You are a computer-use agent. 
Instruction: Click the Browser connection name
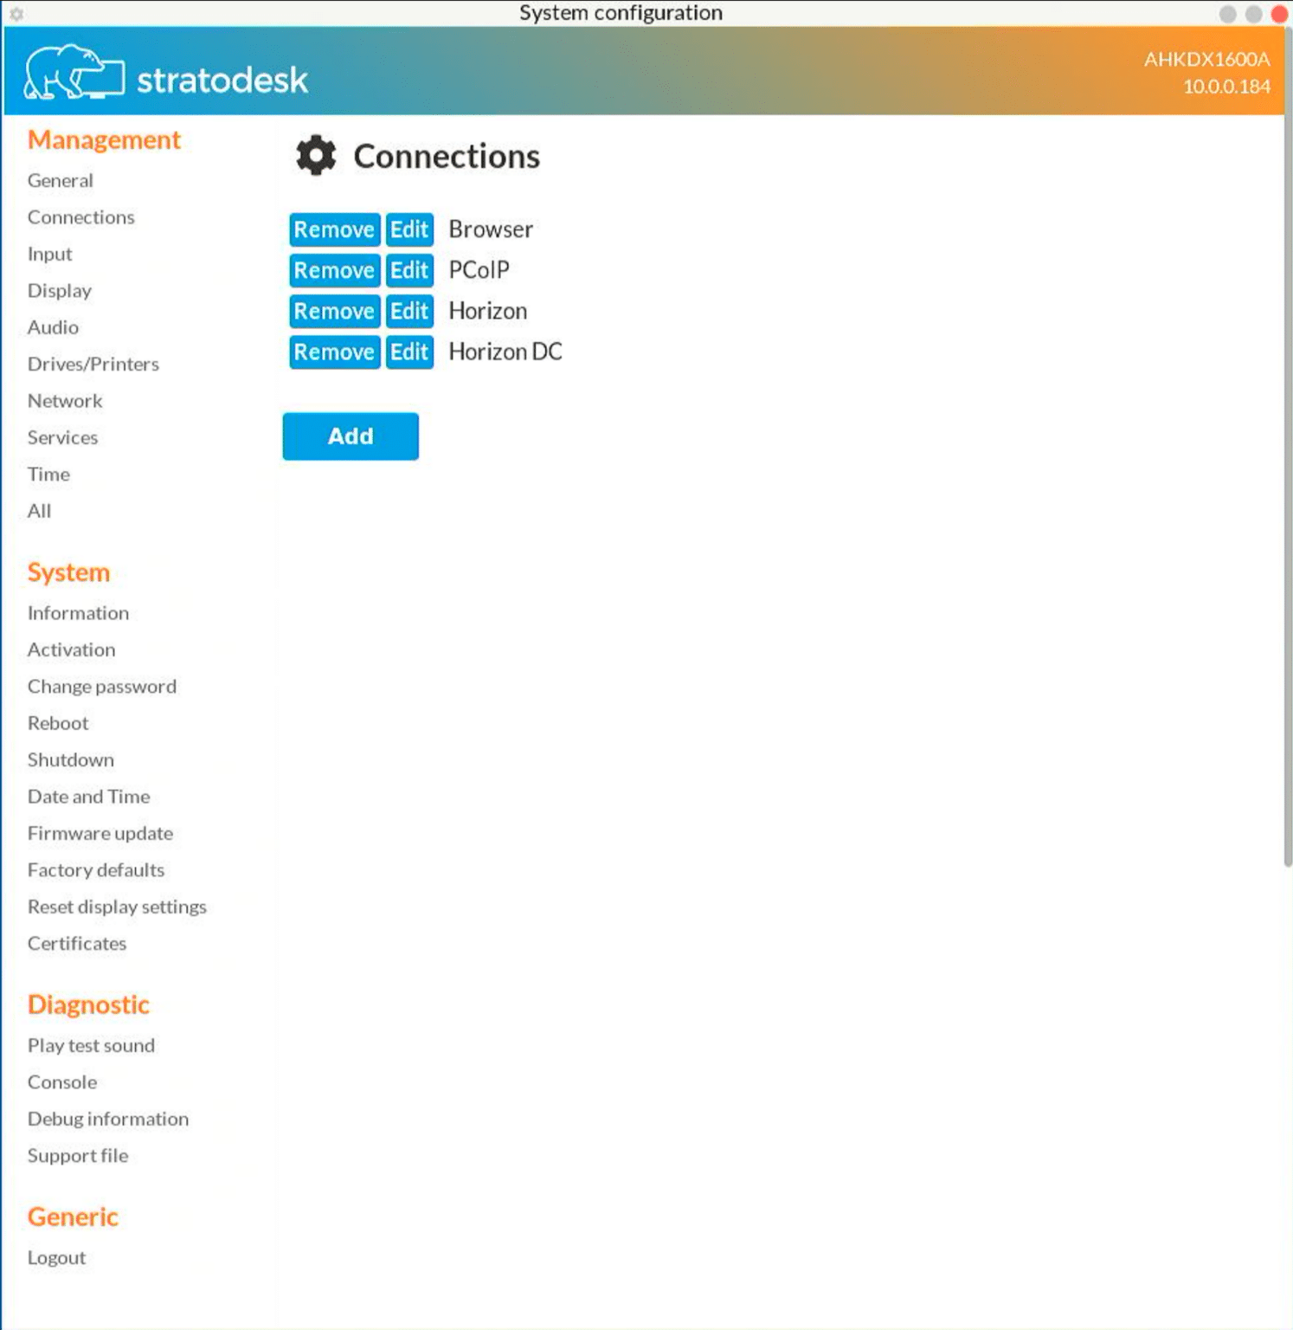pos(491,229)
